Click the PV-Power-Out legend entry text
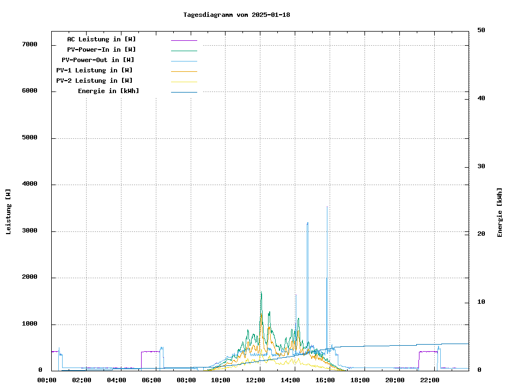The height and width of the screenshot is (392, 523). pyautogui.click(x=98, y=60)
